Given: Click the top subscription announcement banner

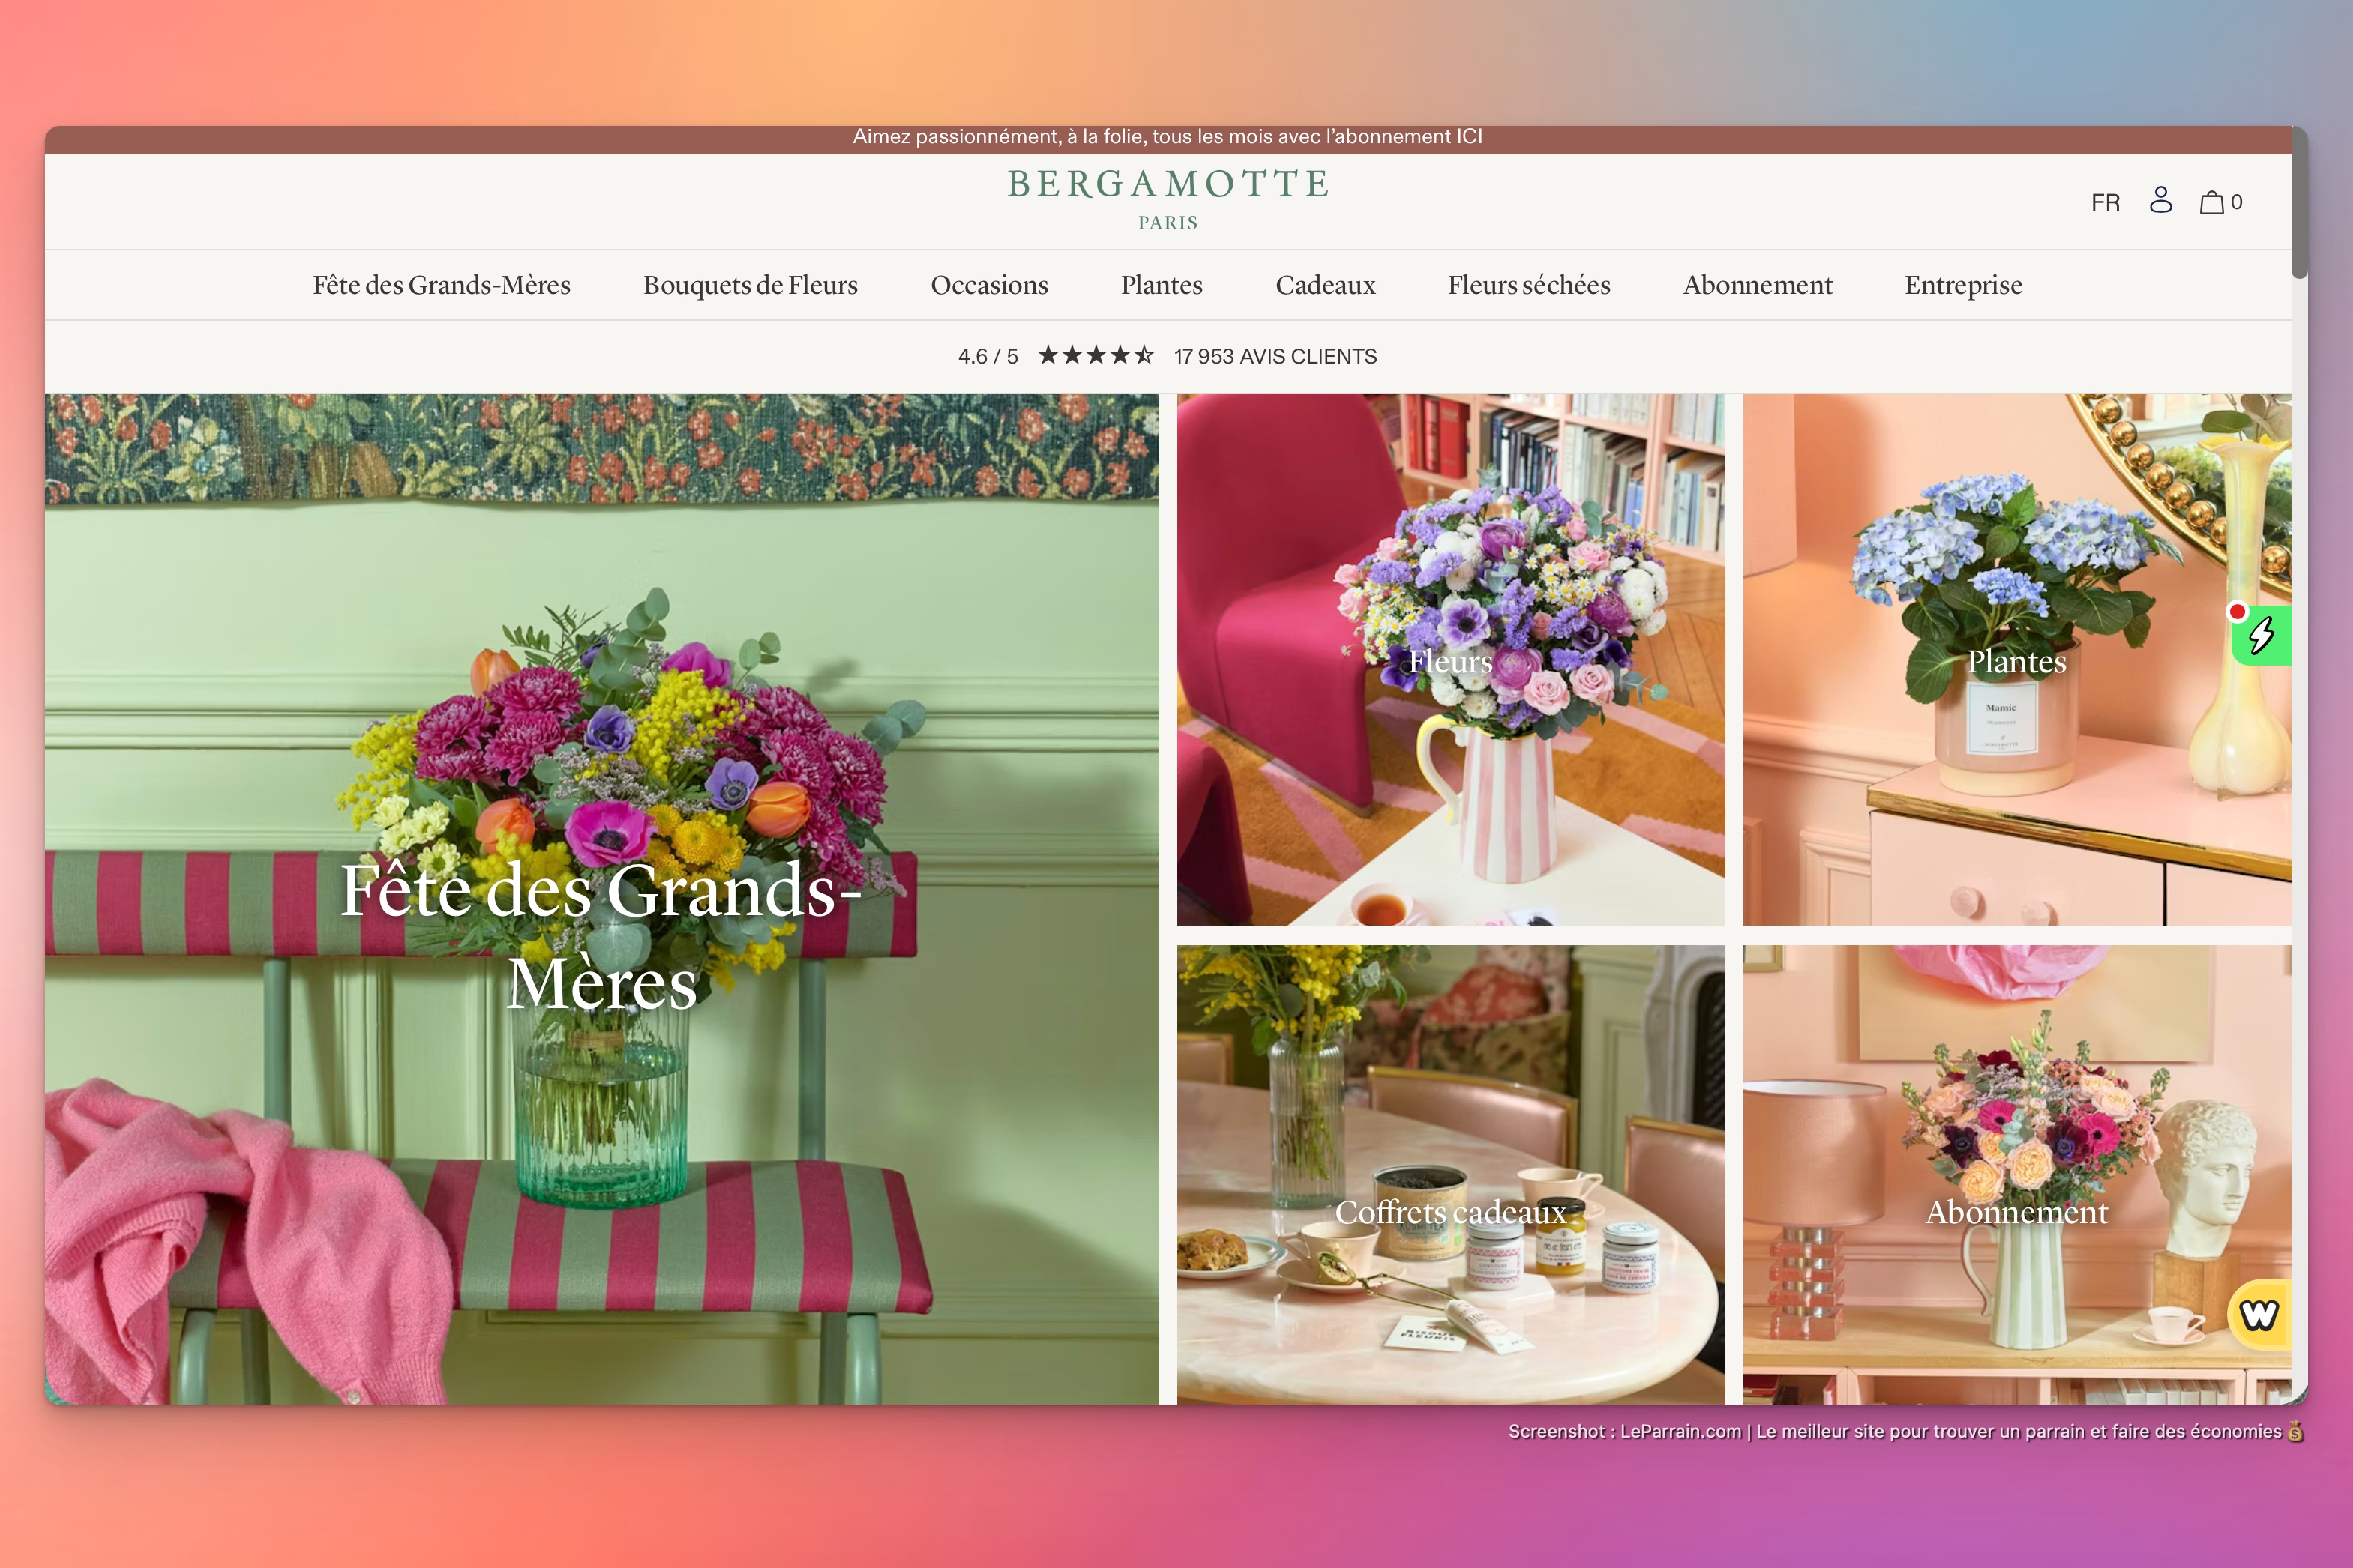Looking at the screenshot, I should pyautogui.click(x=1168, y=137).
